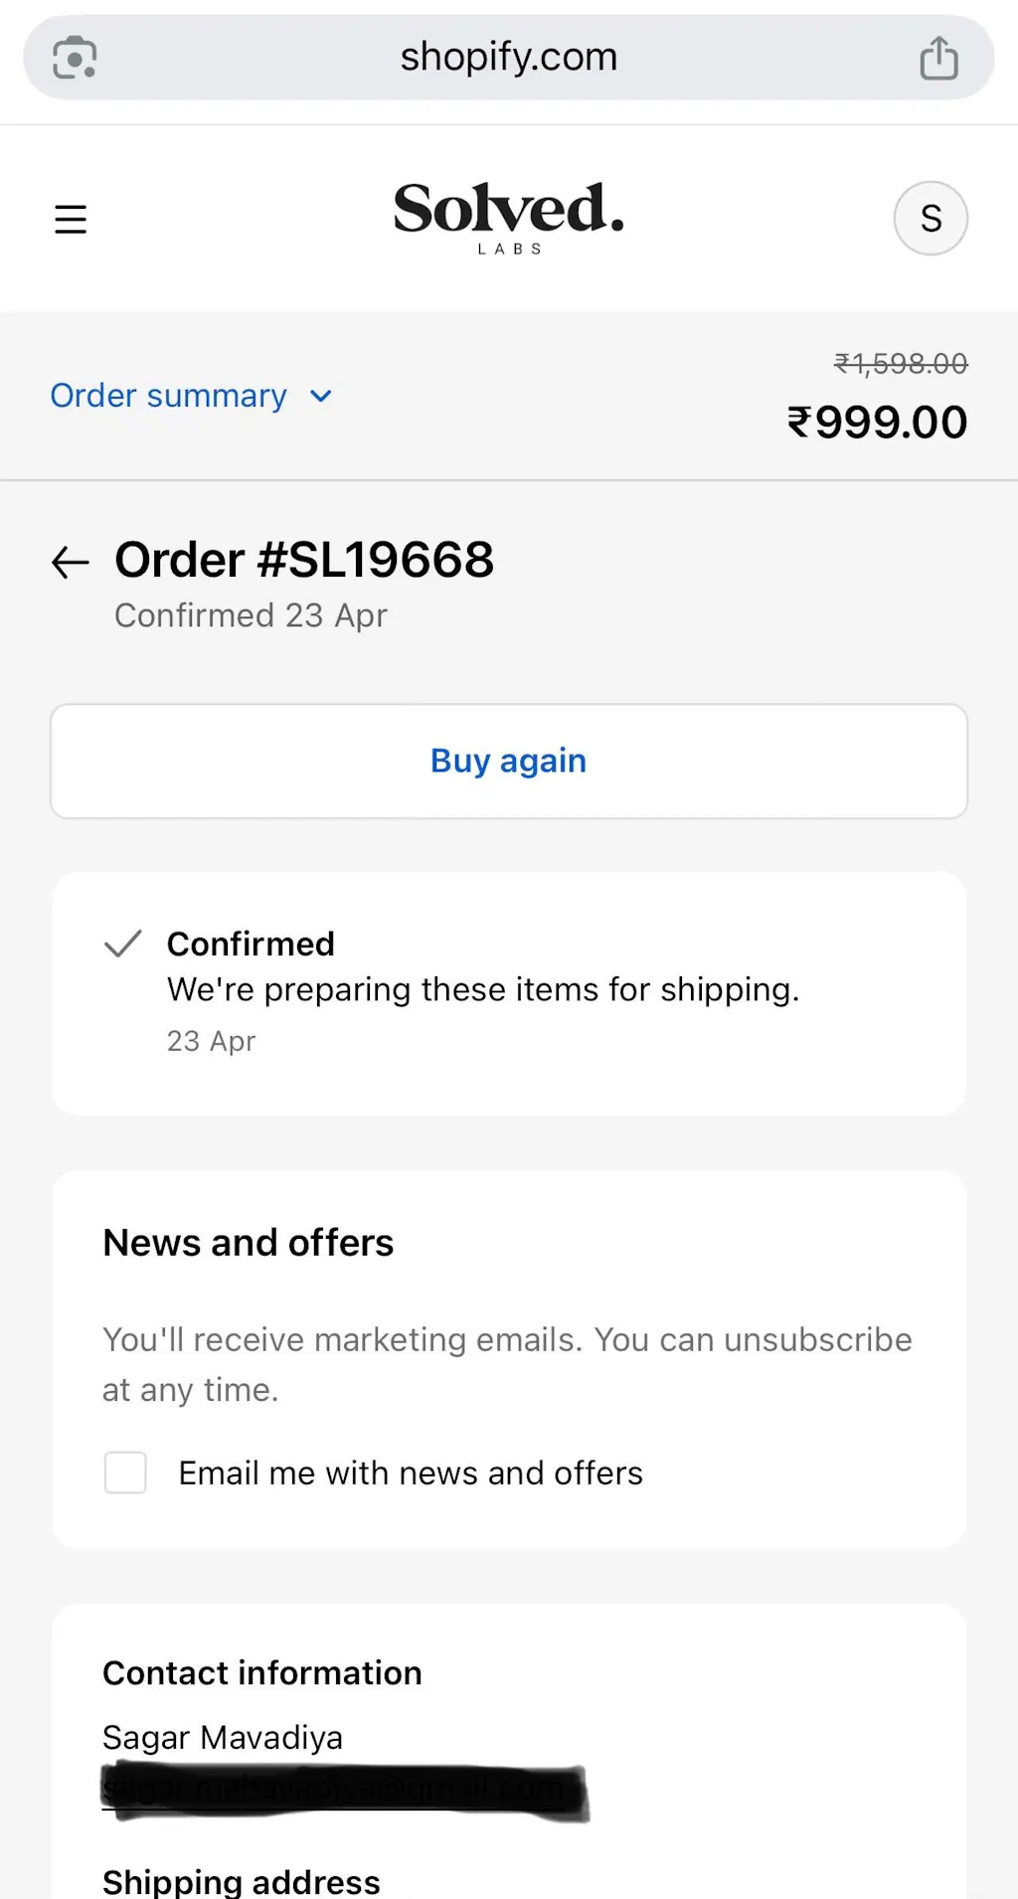Open the Order summary link text
1018x1899 pixels.
tap(169, 396)
